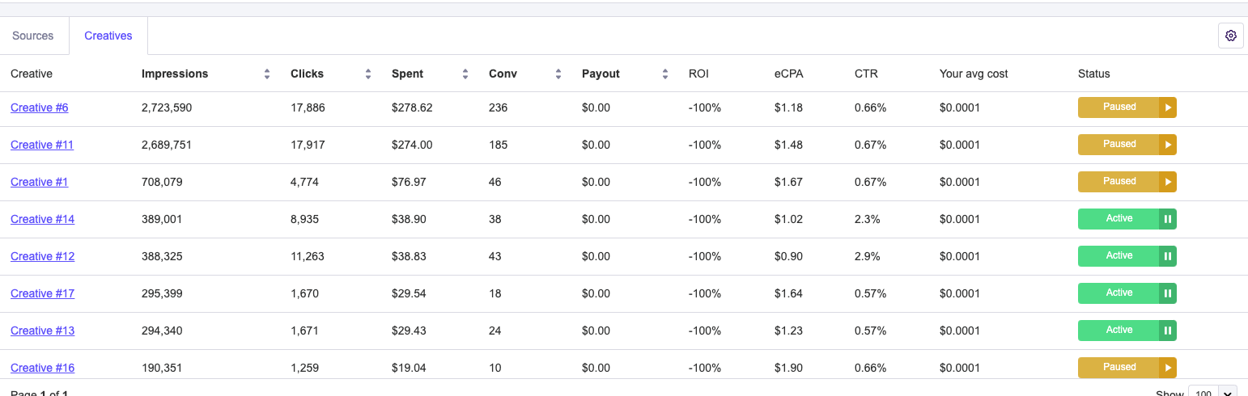1248x396 pixels.
Task: Resume Creative #16 using its play icon
Action: pos(1167,368)
